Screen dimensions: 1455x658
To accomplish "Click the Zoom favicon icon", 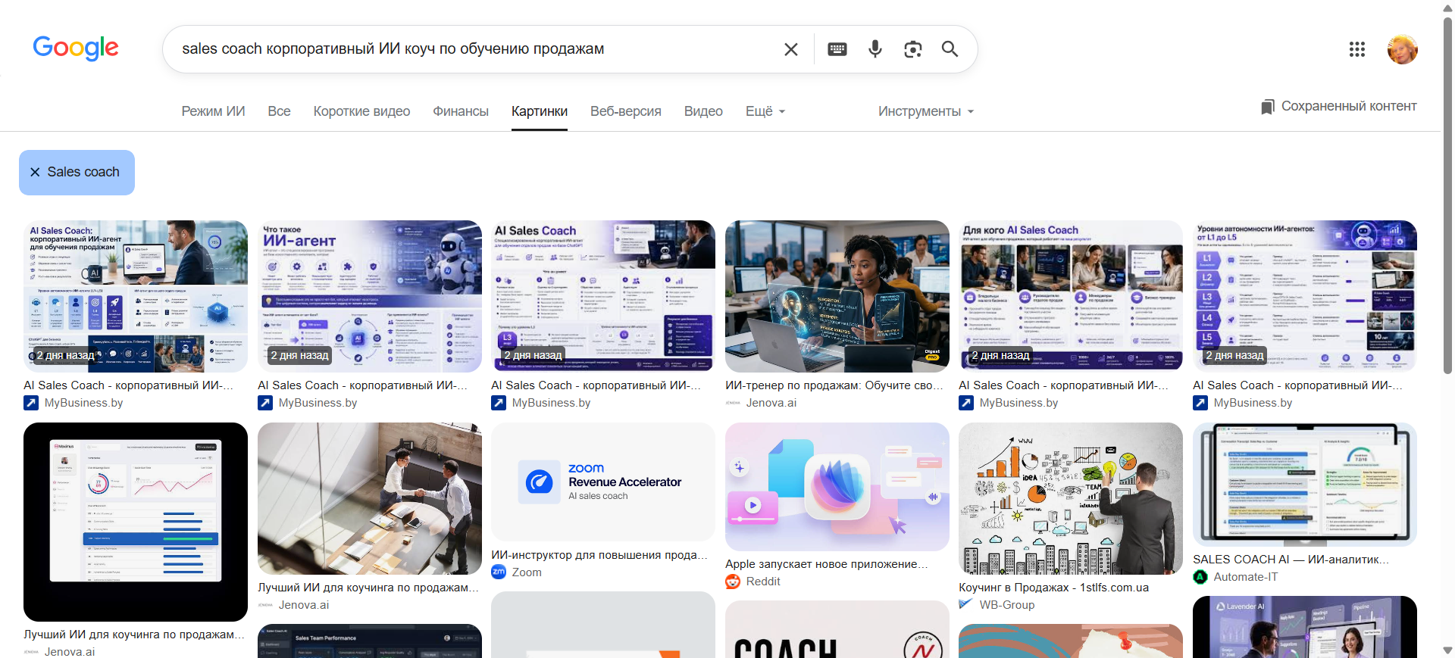I will pyautogui.click(x=499, y=572).
